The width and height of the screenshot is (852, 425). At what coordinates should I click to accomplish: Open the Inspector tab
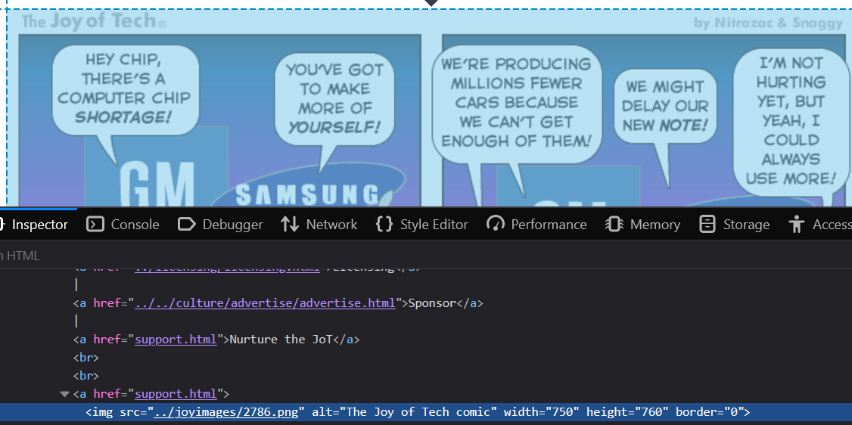click(x=36, y=224)
